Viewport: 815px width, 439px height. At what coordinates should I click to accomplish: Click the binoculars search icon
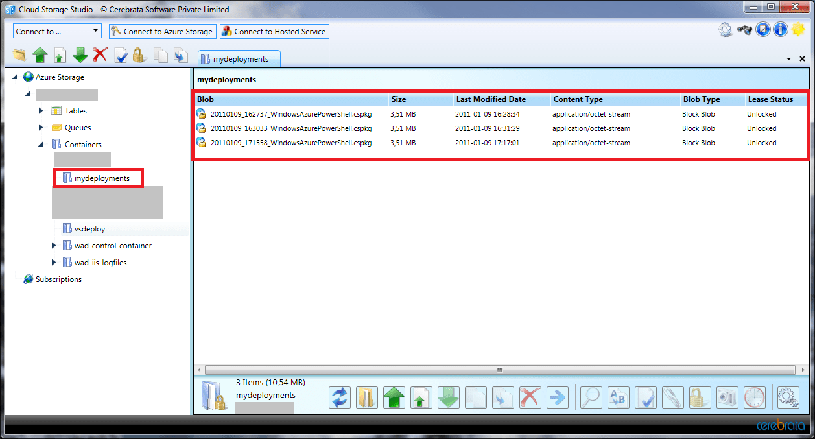point(744,30)
